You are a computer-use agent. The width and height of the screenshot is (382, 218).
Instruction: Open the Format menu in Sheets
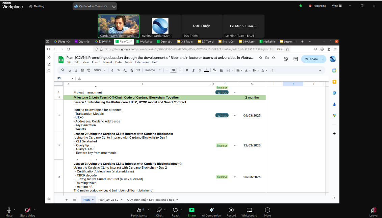tap(107, 62)
